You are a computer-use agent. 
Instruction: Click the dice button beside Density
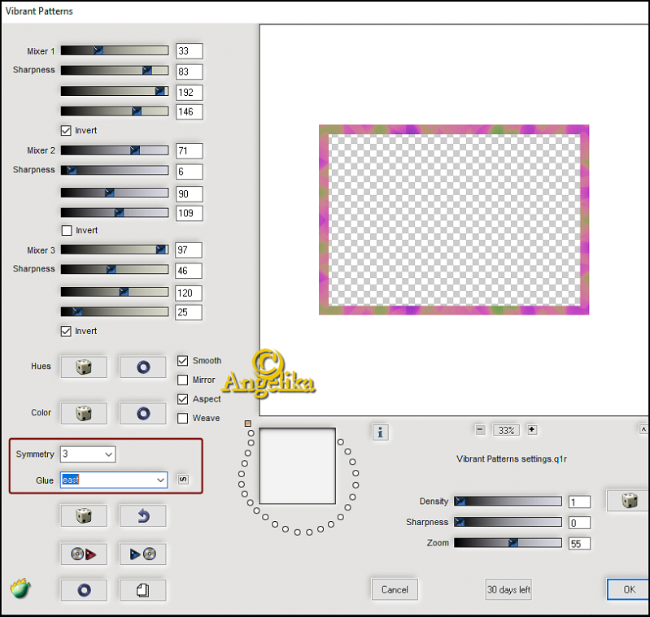629,501
